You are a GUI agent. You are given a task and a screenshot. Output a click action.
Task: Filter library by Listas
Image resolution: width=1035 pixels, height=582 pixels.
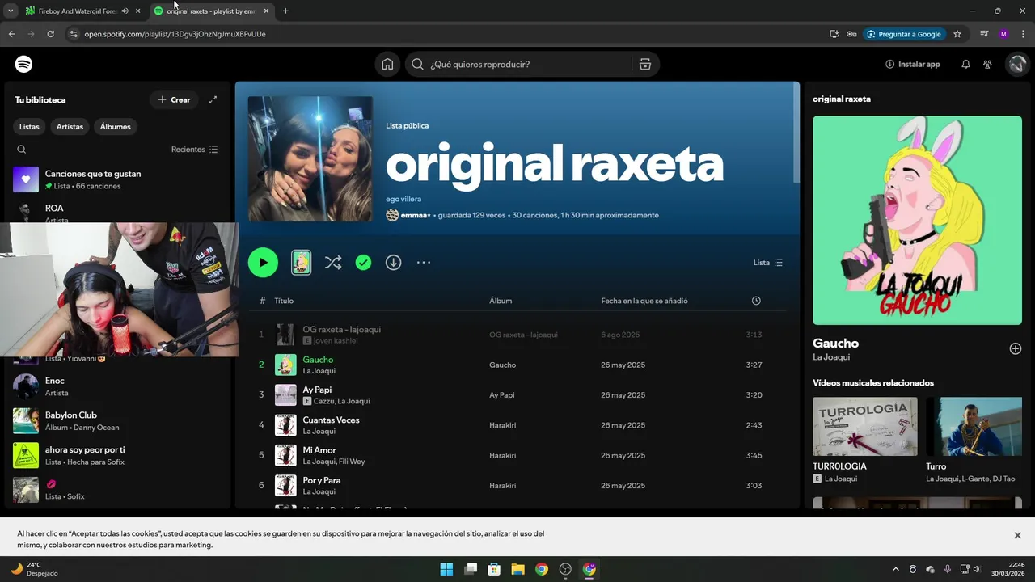(x=29, y=127)
